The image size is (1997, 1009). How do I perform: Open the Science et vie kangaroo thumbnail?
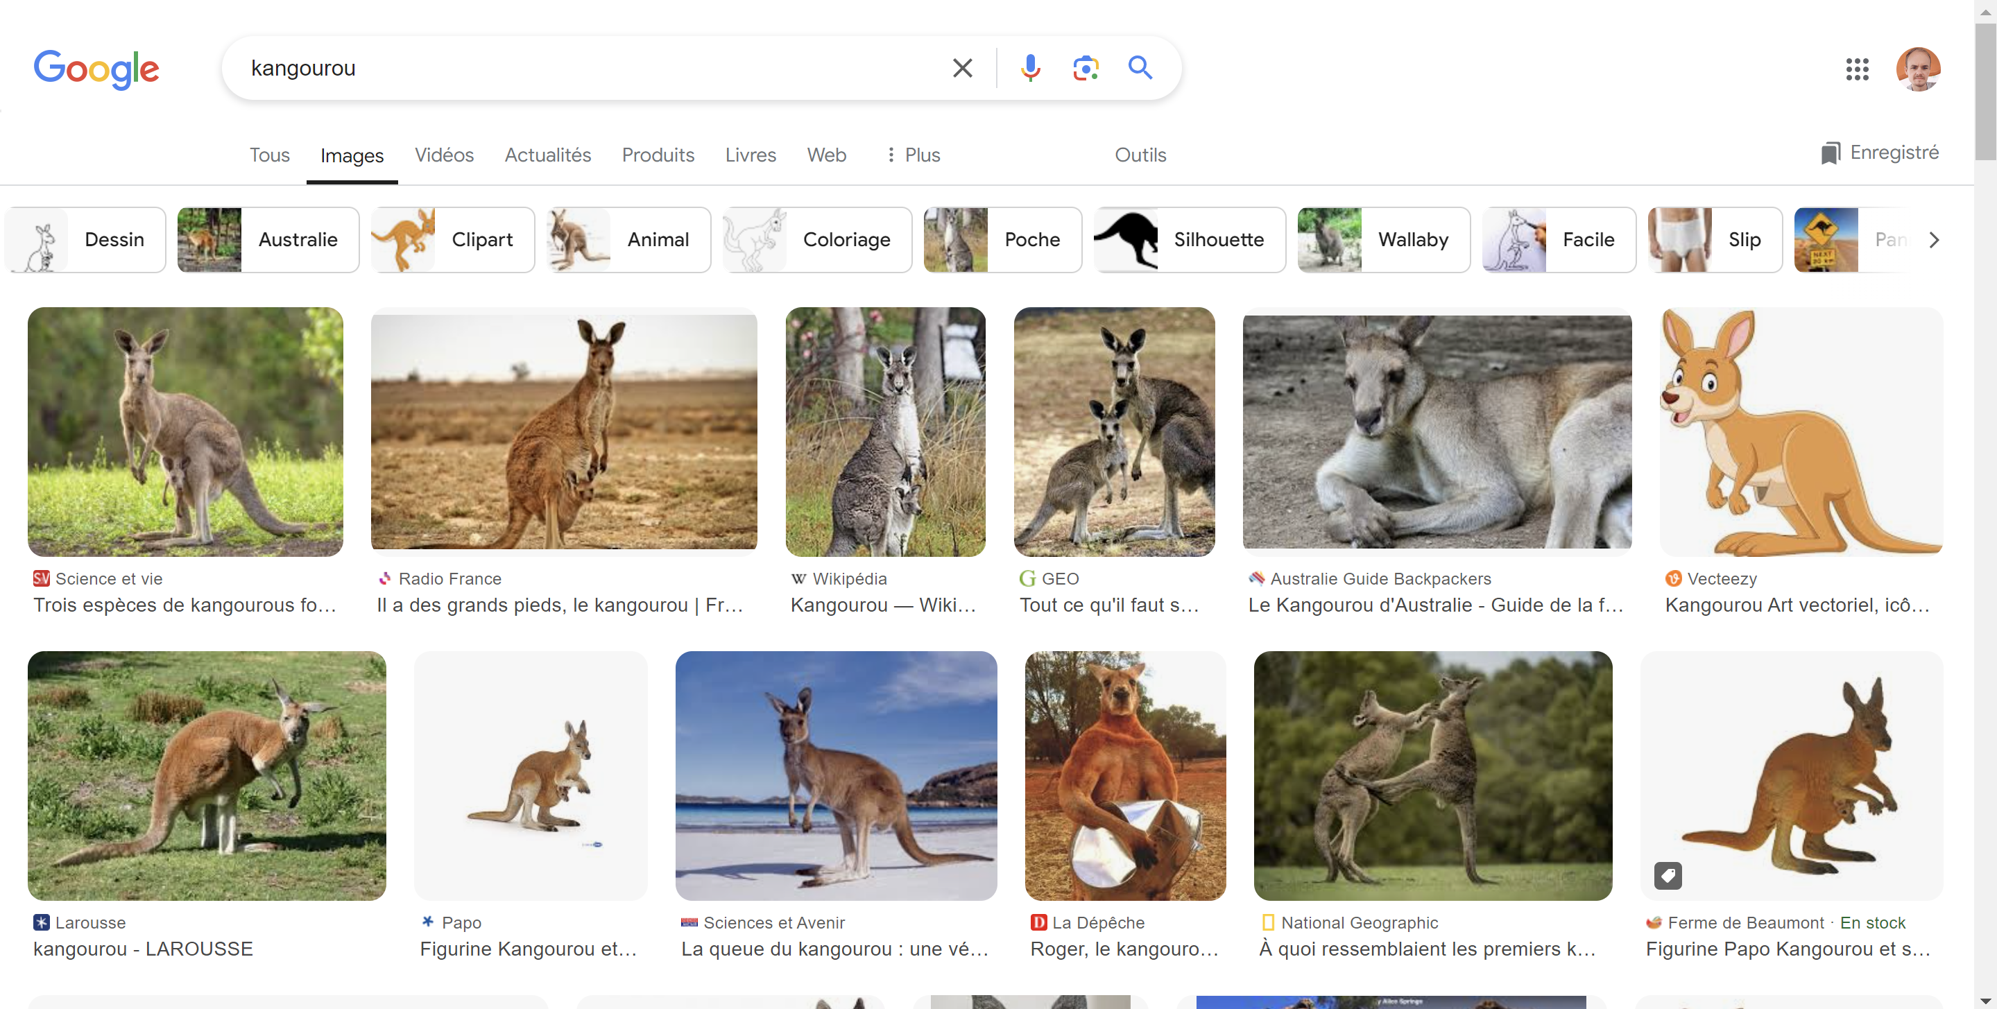(x=185, y=431)
